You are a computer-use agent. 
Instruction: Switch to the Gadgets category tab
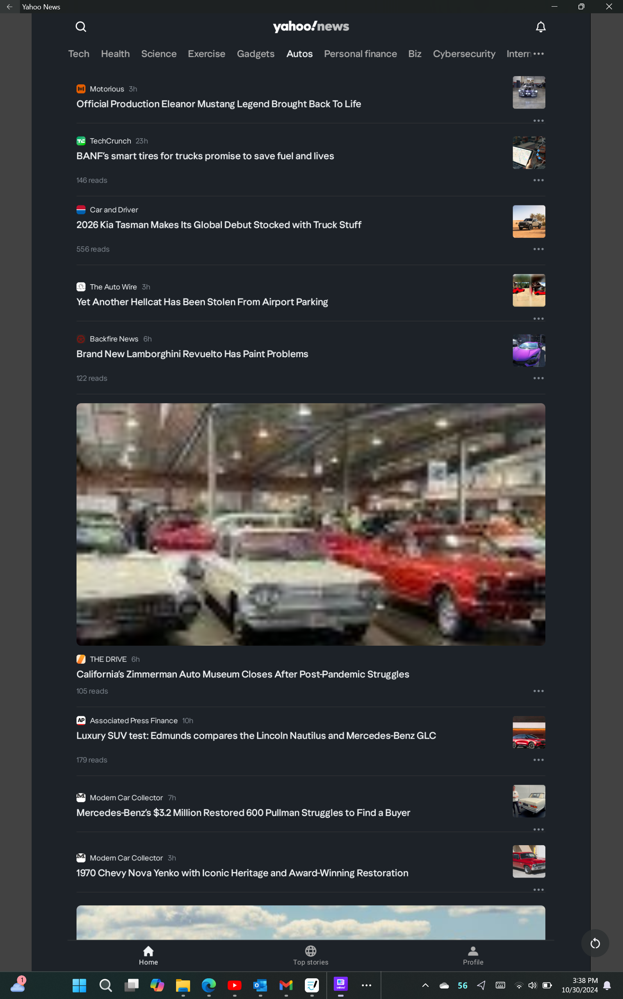click(x=255, y=53)
